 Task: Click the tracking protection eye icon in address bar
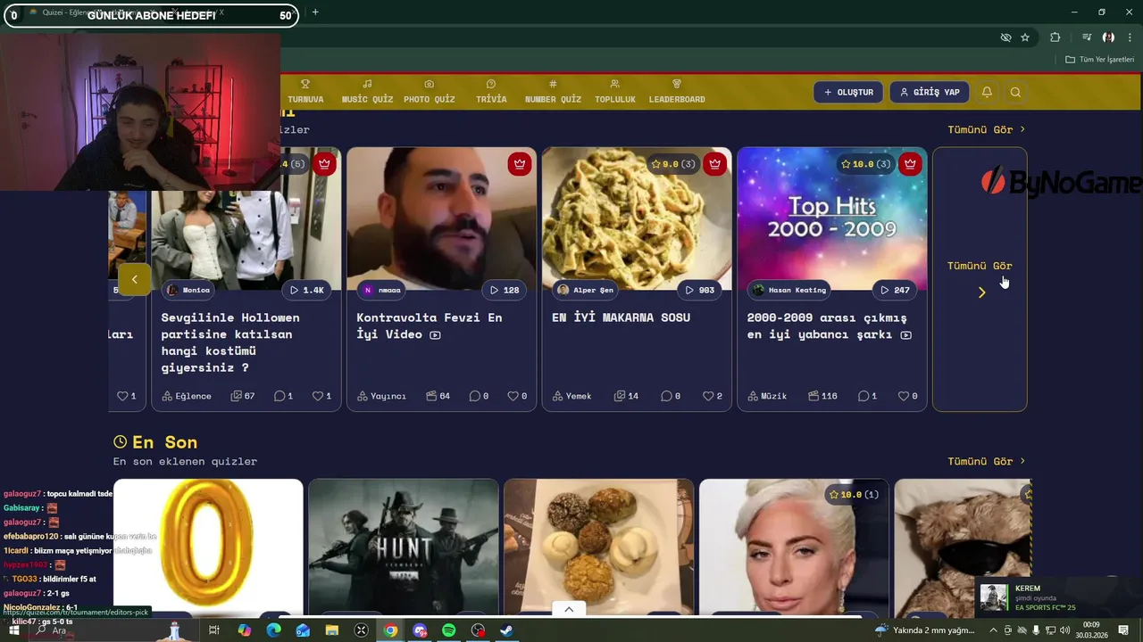click(1005, 37)
